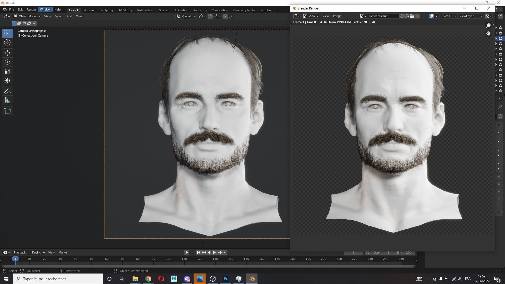
Task: Play the animation in reverse
Action: 209,252
